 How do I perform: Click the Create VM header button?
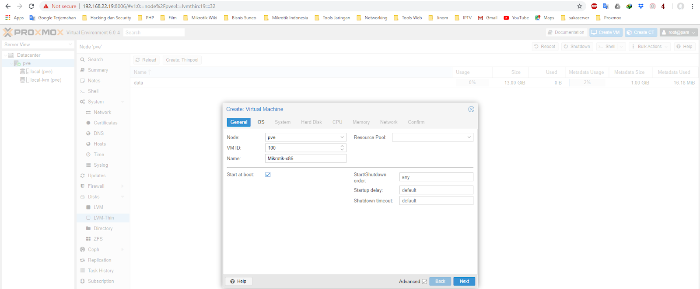tap(605, 32)
